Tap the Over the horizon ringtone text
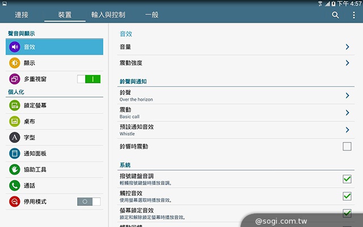This screenshot has height=227, width=363. click(x=136, y=99)
